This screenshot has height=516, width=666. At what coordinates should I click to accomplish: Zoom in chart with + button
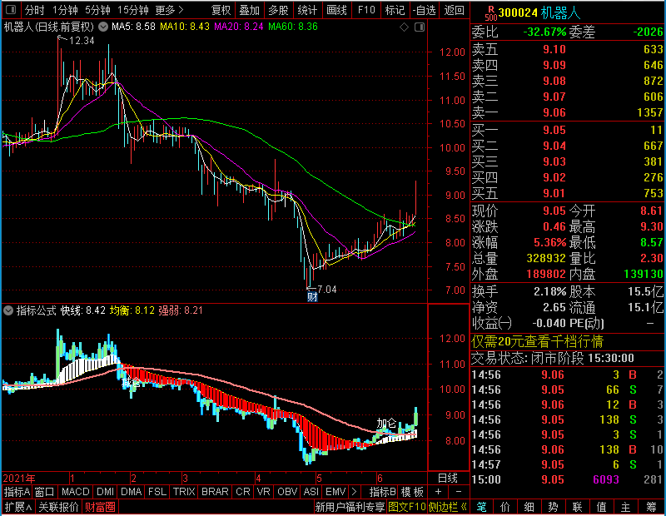(x=438, y=492)
